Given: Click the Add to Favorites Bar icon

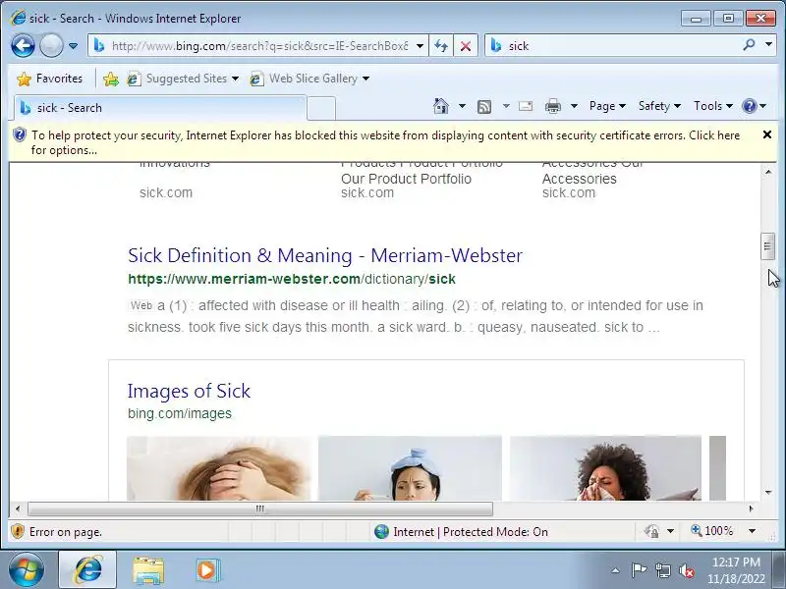Looking at the screenshot, I should 111,79.
